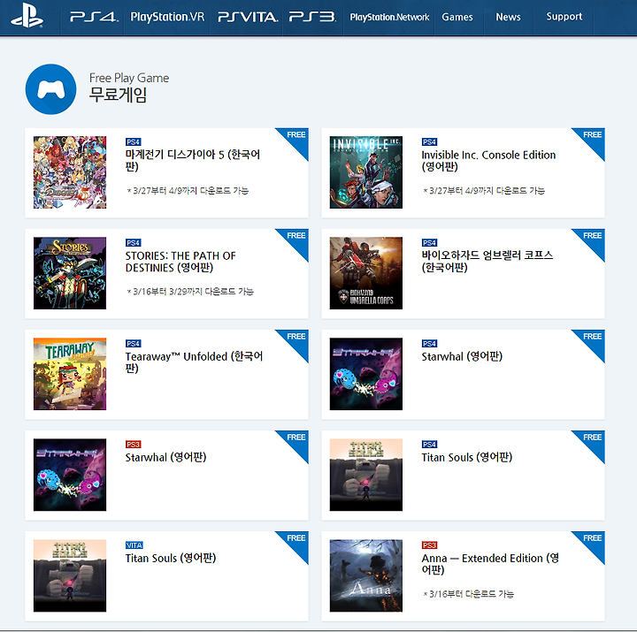Click the STORIES: THE PATH OF DESTINIES title
The height and width of the screenshot is (632, 637).
(180, 262)
